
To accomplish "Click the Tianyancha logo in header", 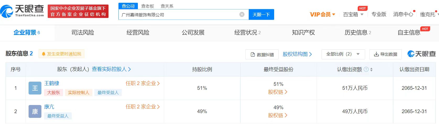I will point(22,11).
